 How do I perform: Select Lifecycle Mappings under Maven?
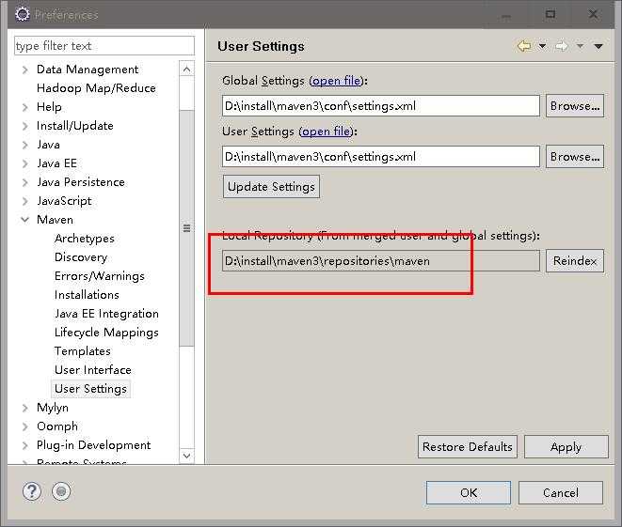[106, 333]
